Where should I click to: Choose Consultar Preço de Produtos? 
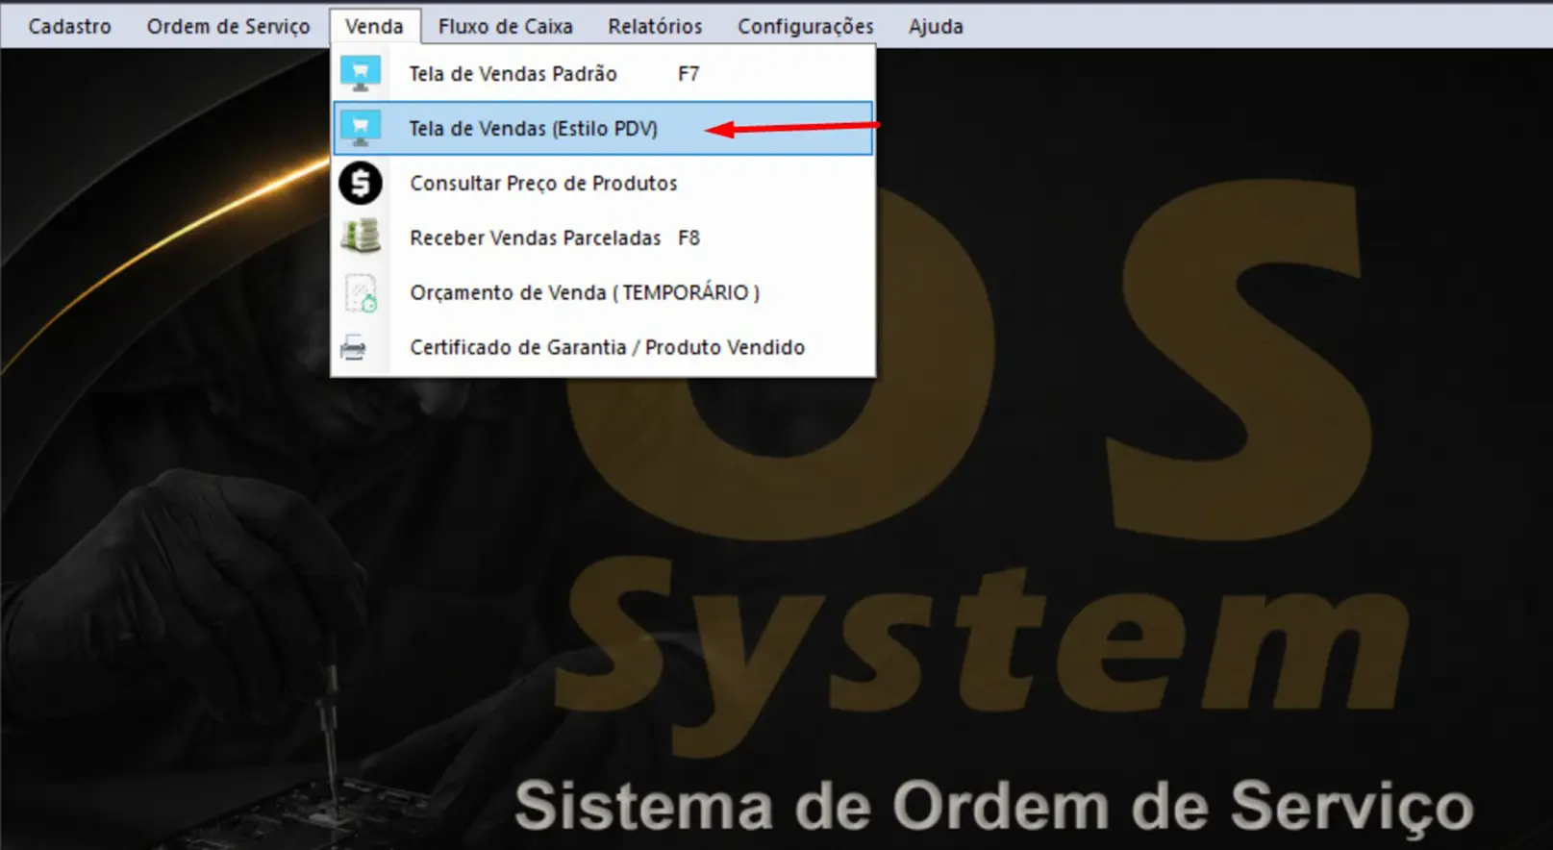[603, 183]
